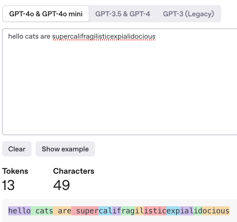Click inside the tokenizer text input area

tap(120, 82)
